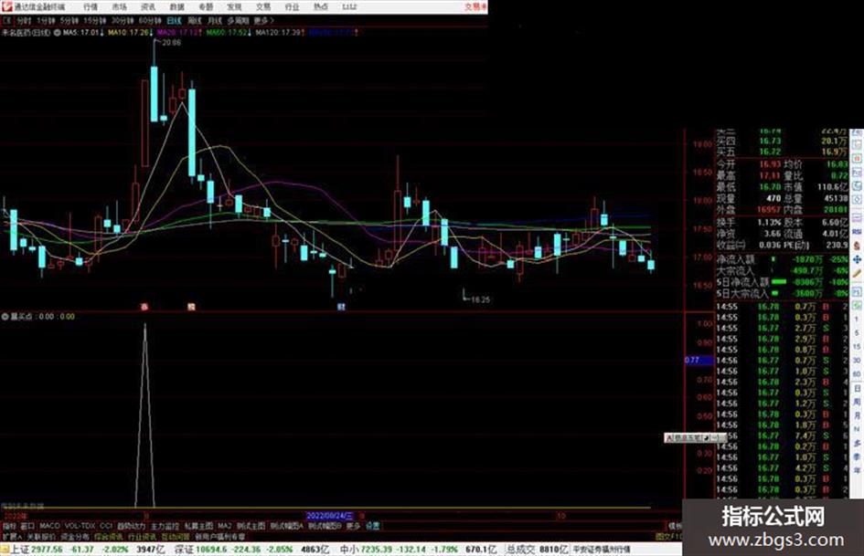Open the 数据 menu
Viewport: 864px width, 556px height.
click(x=176, y=6)
